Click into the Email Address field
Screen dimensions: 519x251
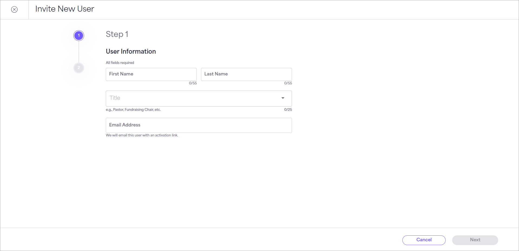pyautogui.click(x=199, y=125)
